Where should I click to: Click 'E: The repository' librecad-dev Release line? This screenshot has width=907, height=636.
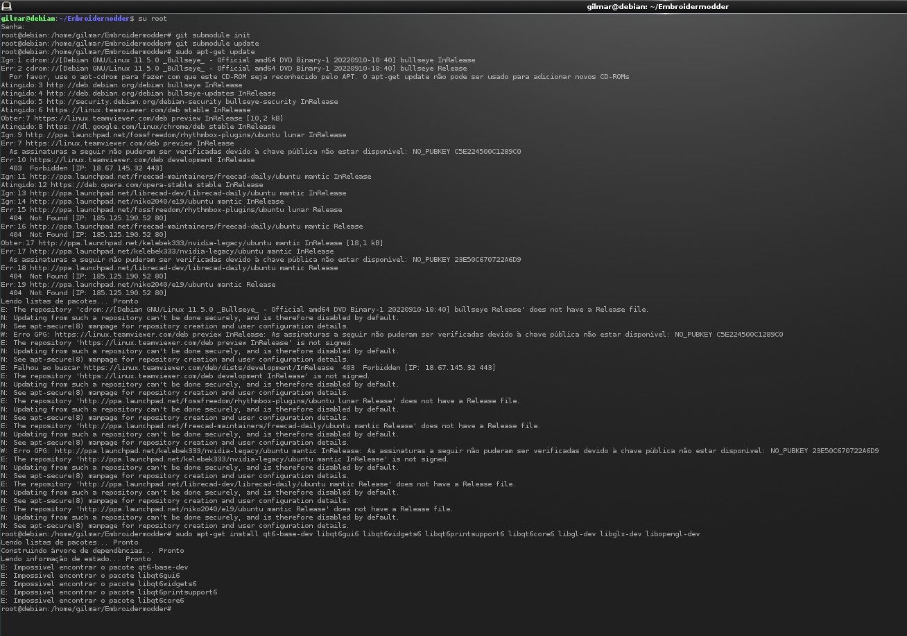(x=258, y=484)
